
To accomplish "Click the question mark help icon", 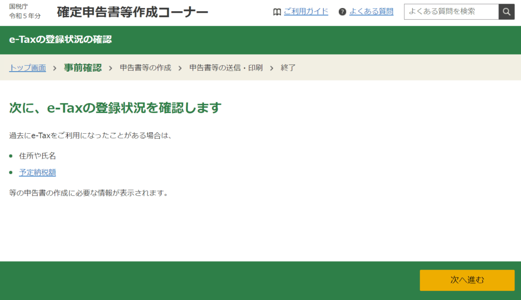I will pyautogui.click(x=342, y=12).
